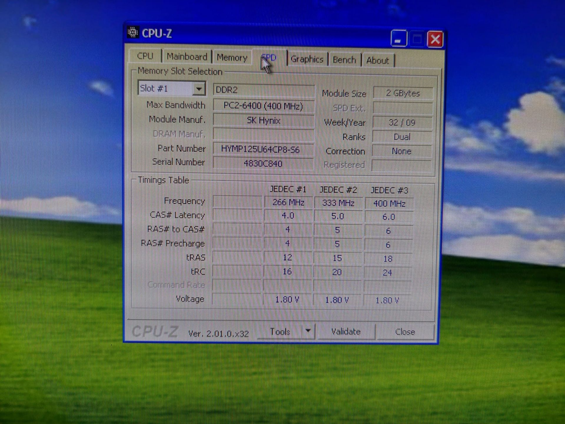Open the Memory tab
The image size is (565, 424).
point(232,58)
